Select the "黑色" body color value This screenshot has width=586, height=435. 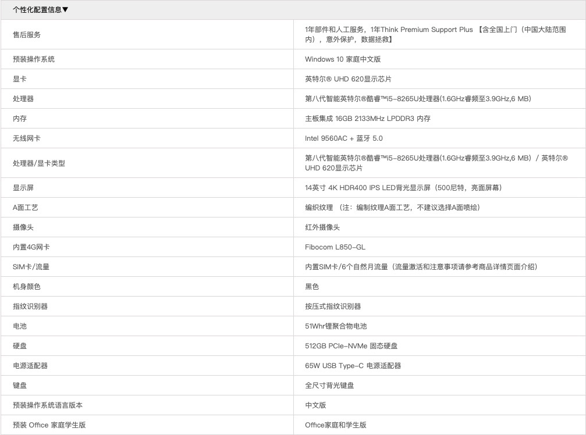tap(312, 286)
